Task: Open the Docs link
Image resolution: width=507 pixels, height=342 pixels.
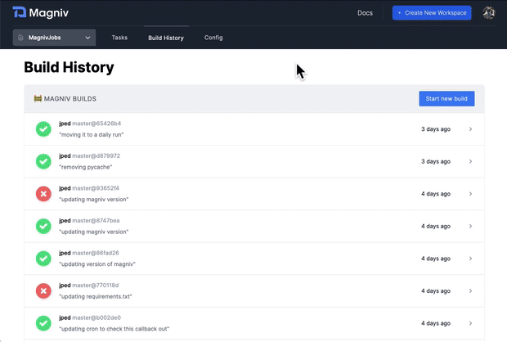Action: pyautogui.click(x=365, y=13)
